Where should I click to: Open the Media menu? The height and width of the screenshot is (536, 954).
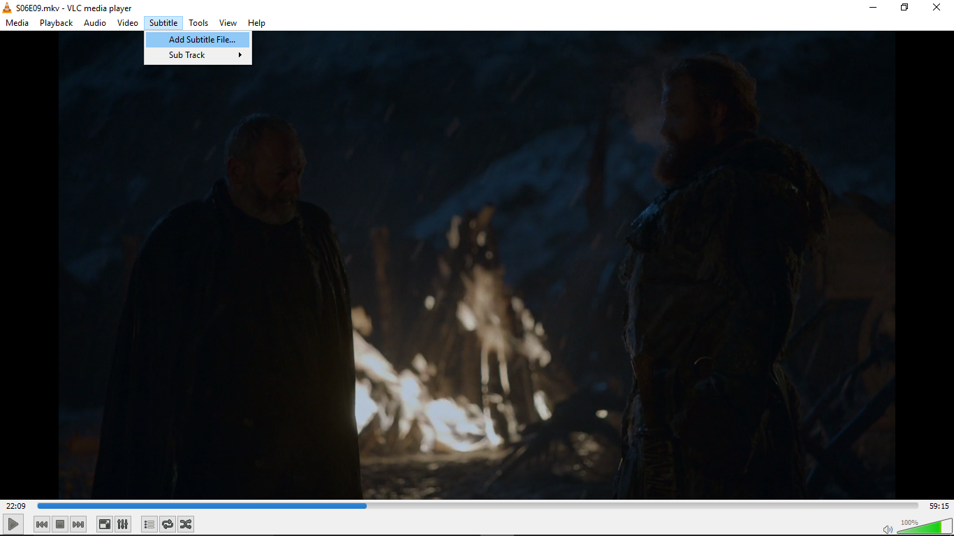(x=17, y=23)
